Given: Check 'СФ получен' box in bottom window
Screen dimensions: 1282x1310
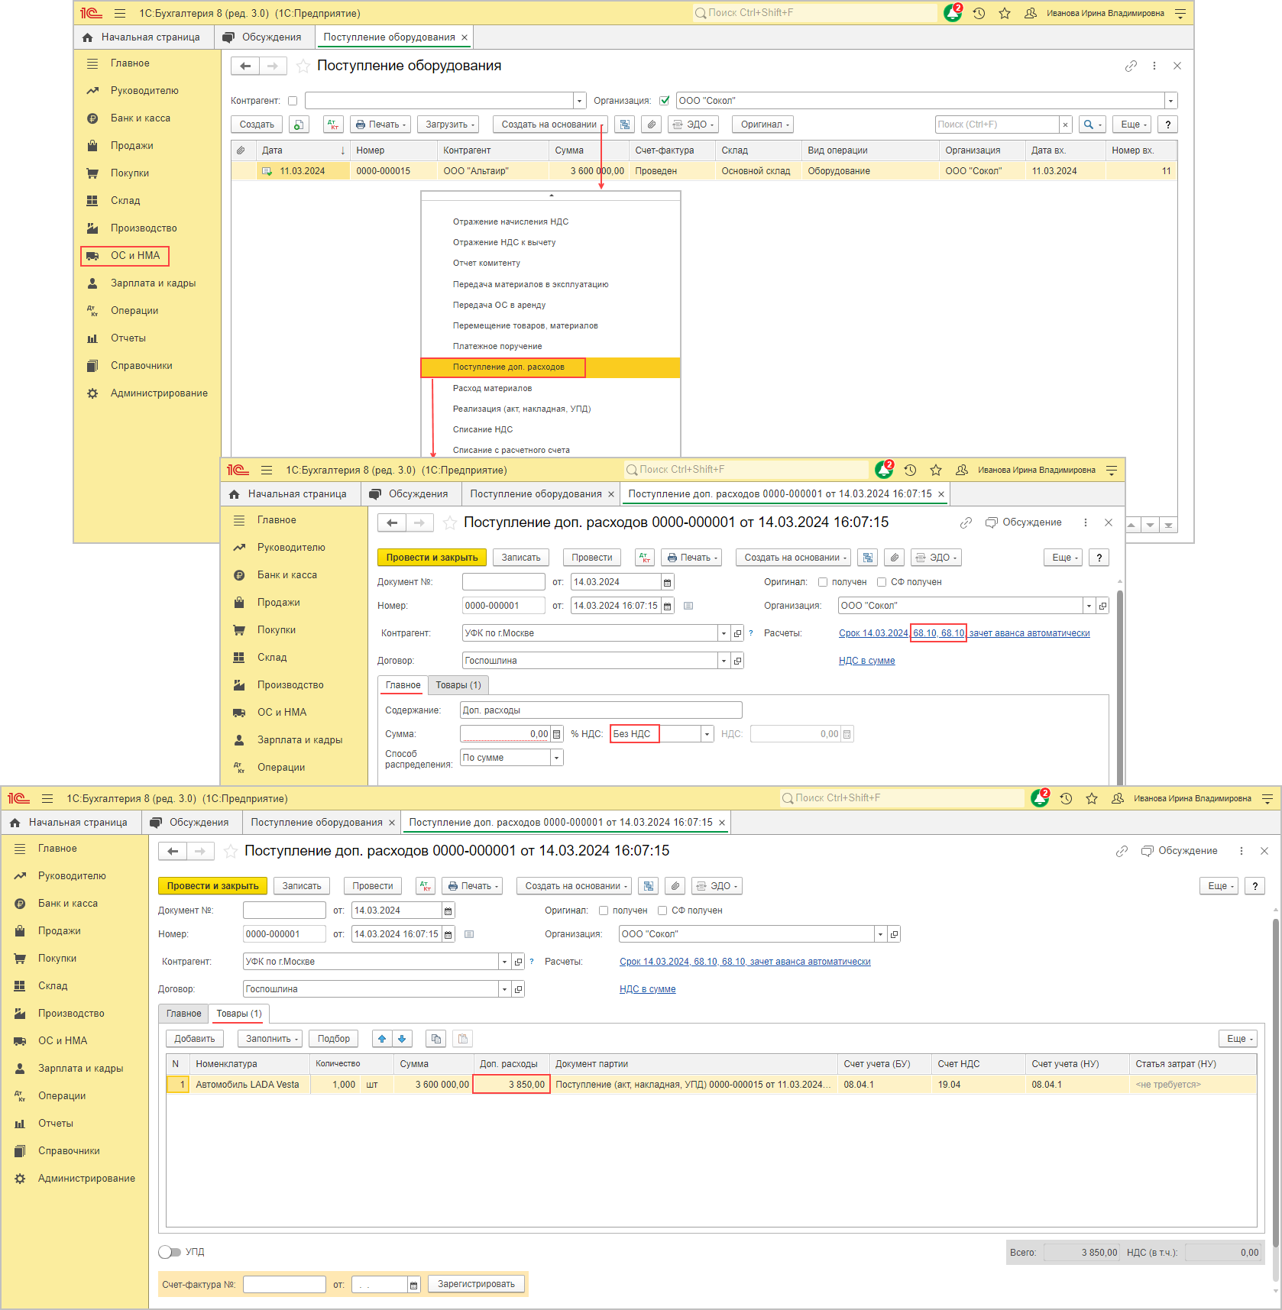Looking at the screenshot, I should (x=662, y=911).
